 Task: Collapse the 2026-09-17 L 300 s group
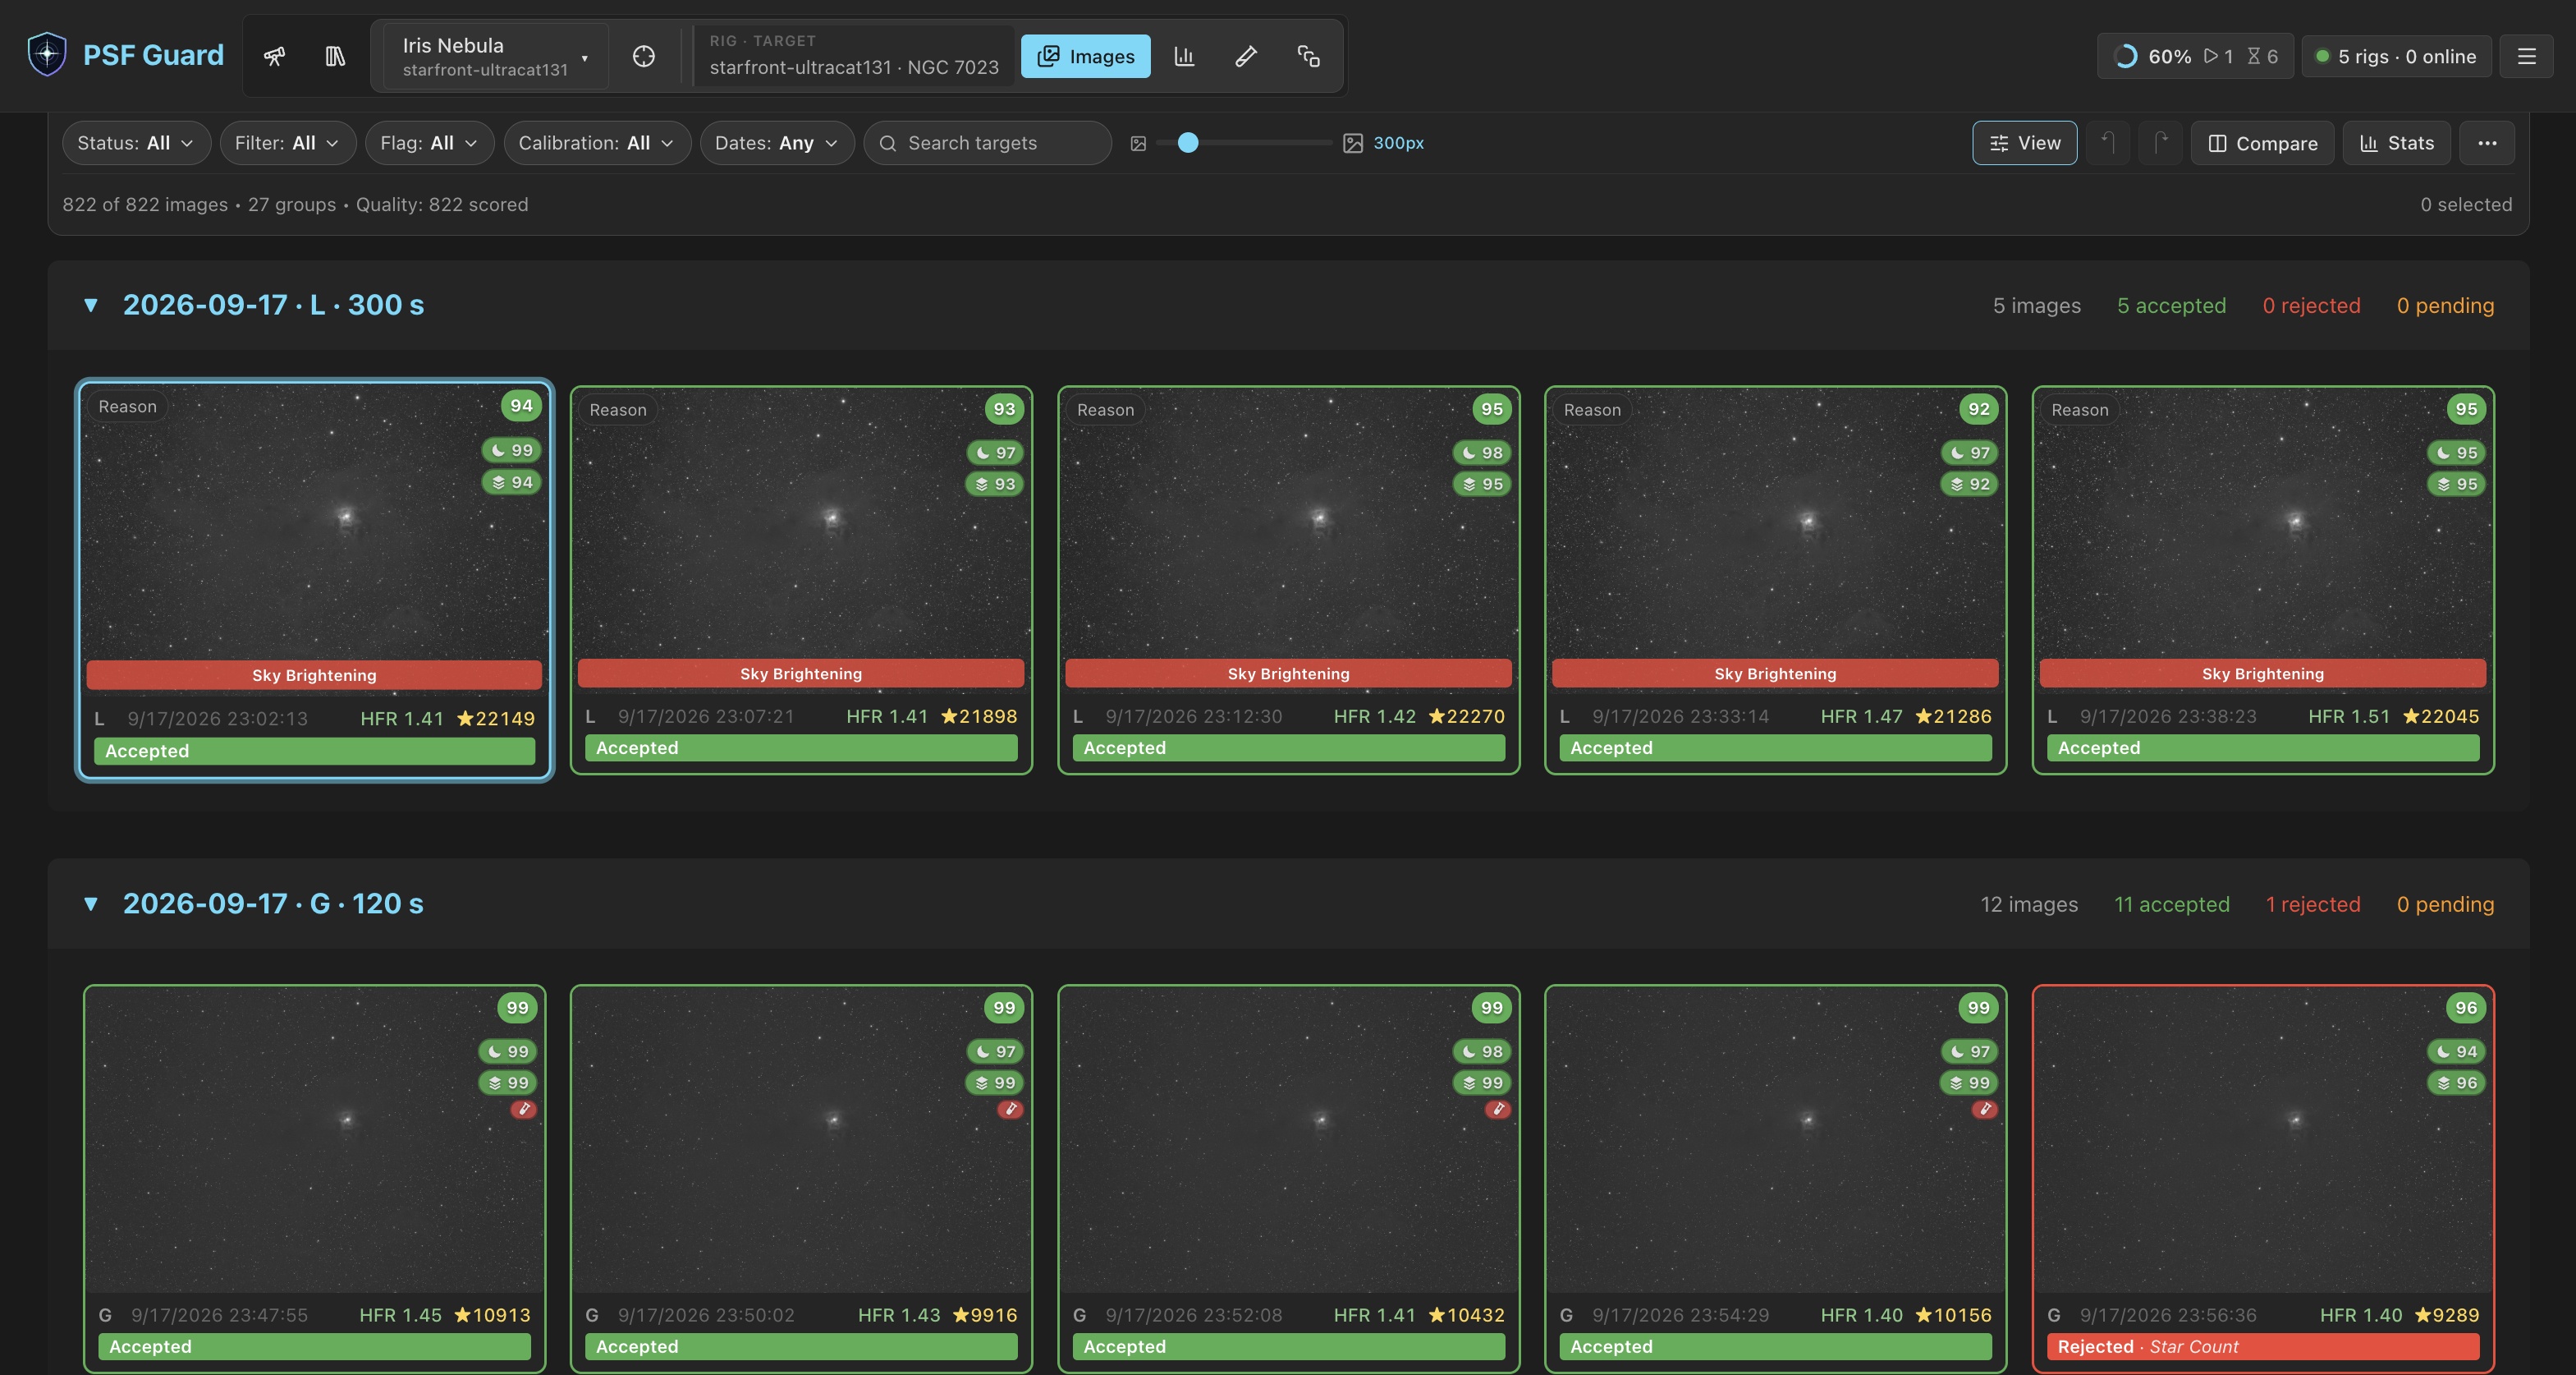coord(91,306)
